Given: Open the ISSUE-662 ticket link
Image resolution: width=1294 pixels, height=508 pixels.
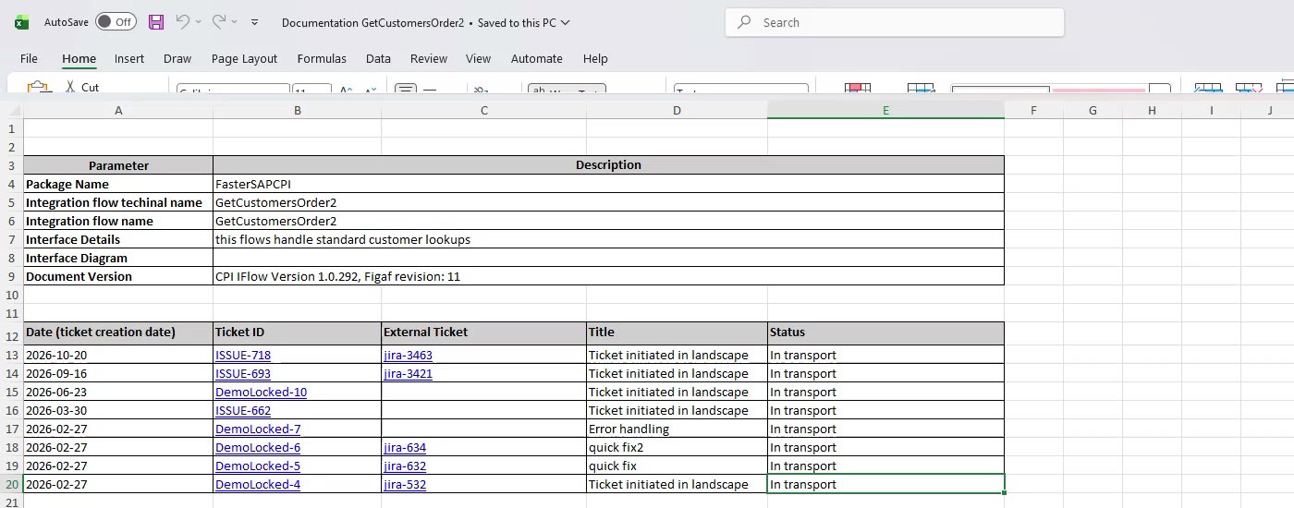Looking at the screenshot, I should point(243,410).
